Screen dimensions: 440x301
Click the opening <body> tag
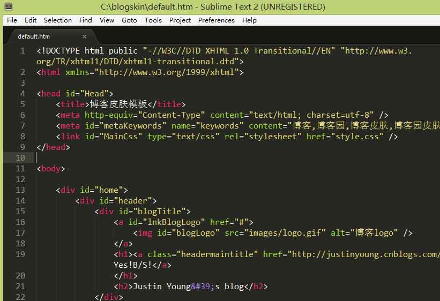coord(51,169)
